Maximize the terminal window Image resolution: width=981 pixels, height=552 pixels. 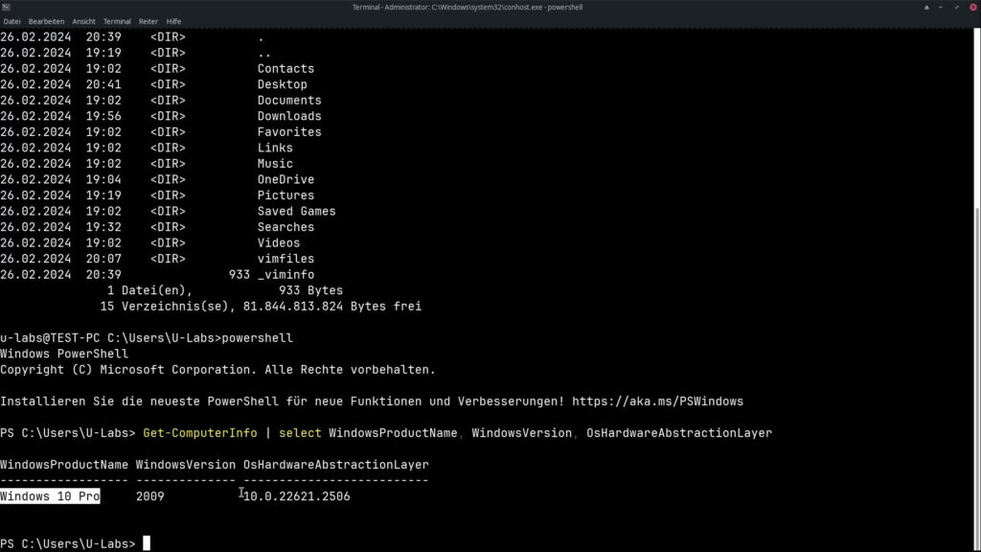[954, 7]
